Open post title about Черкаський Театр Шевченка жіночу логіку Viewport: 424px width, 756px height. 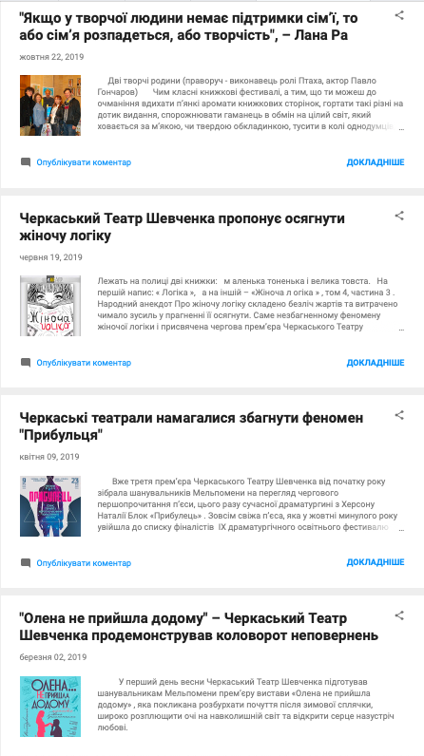[x=183, y=227]
